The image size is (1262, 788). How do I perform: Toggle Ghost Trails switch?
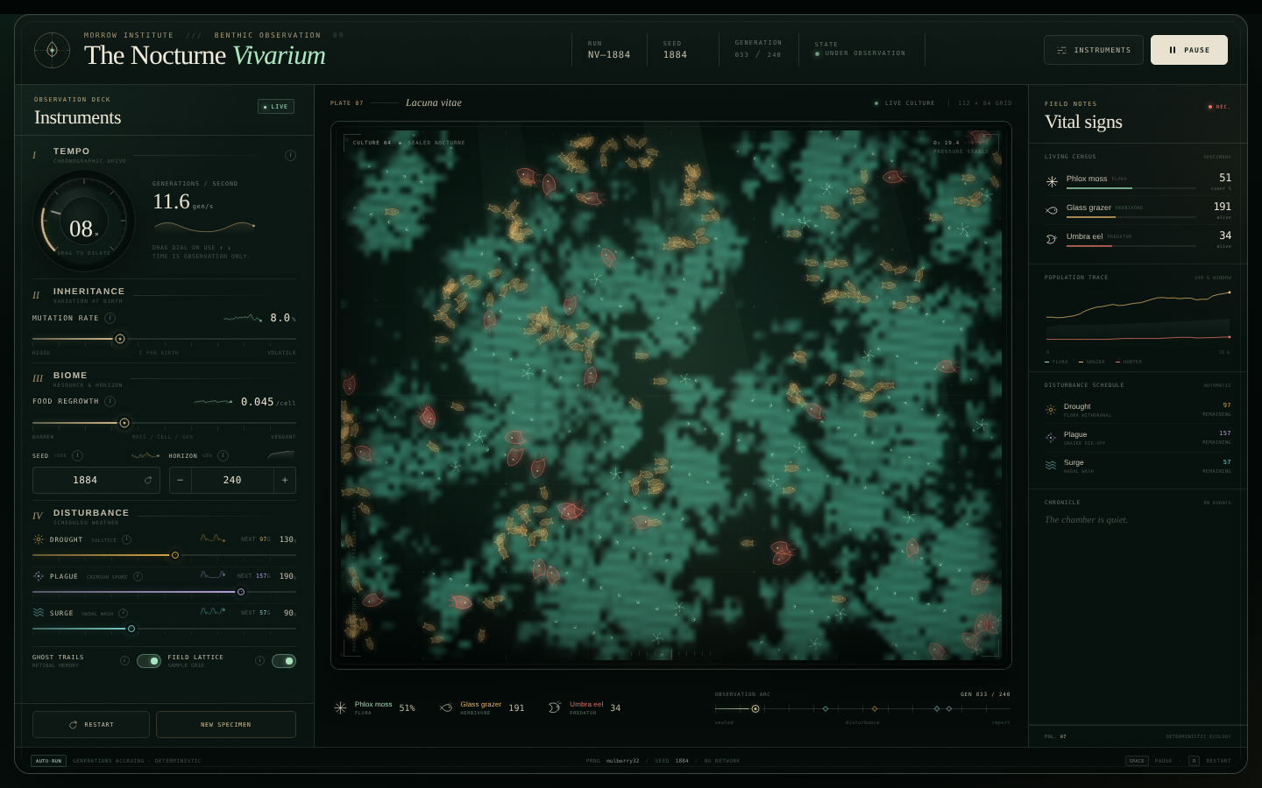[x=149, y=661]
